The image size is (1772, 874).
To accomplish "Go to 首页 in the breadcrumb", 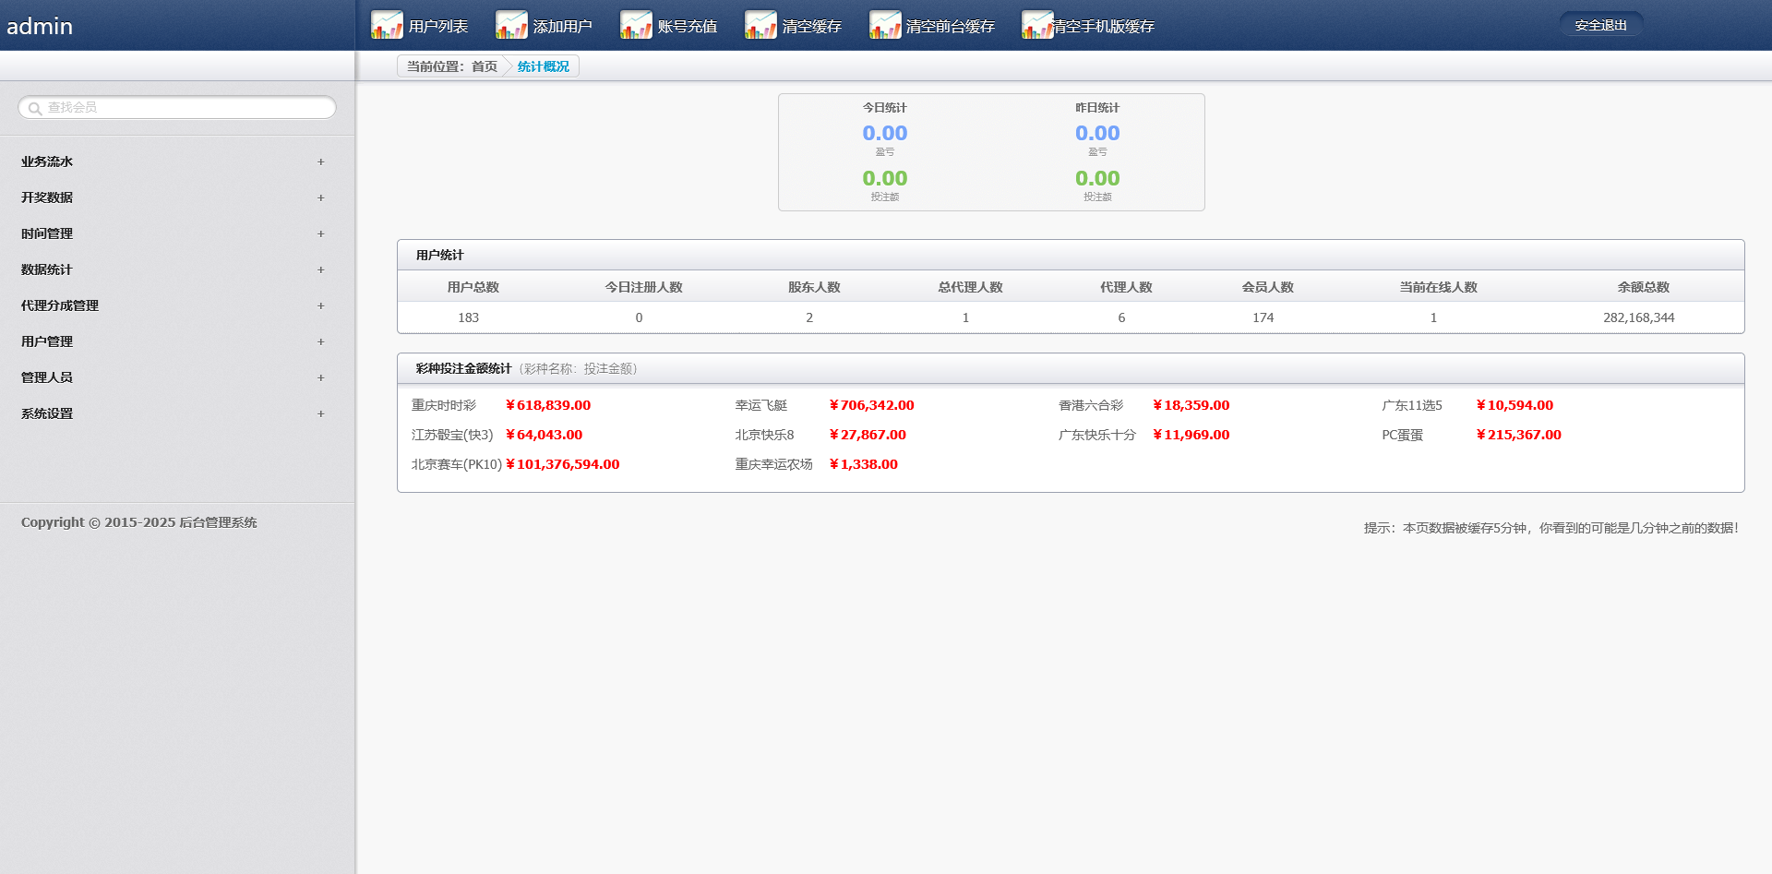I will pos(485,66).
